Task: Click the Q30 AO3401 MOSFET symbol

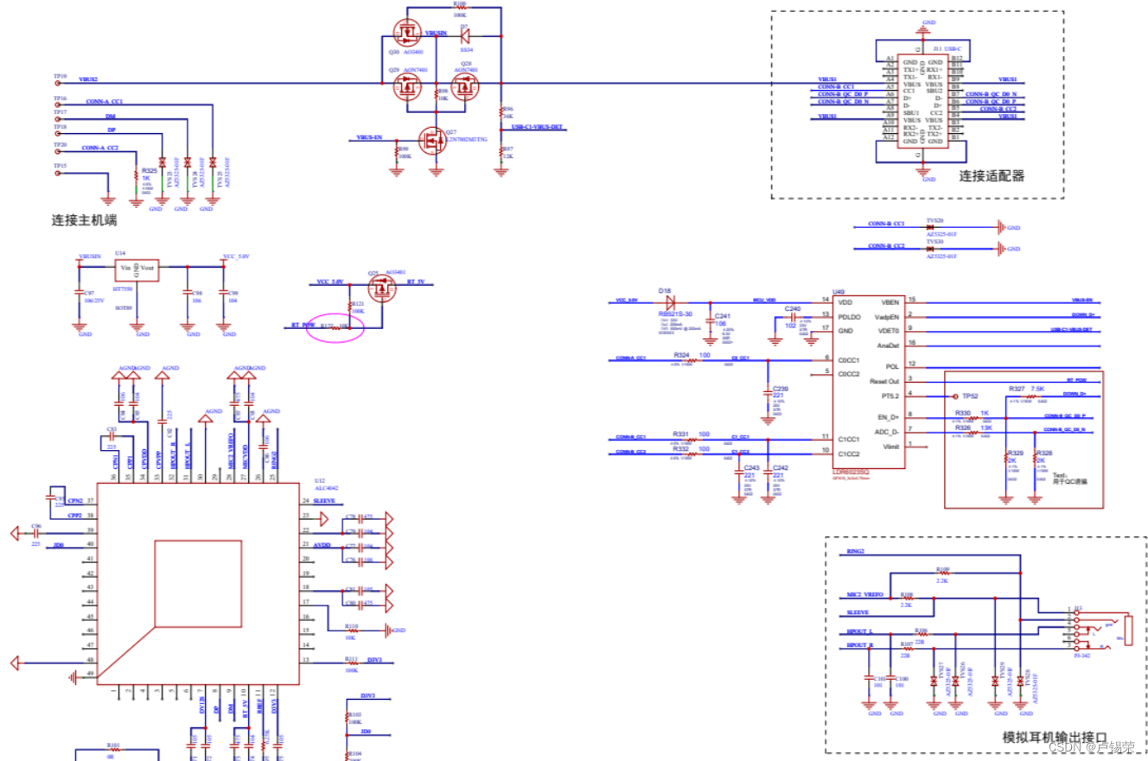Action: 407,34
